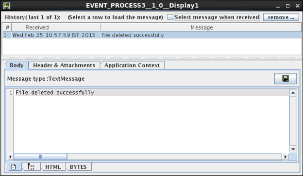Click the Message column header
The width and height of the screenshot is (303, 176).
(201, 28)
